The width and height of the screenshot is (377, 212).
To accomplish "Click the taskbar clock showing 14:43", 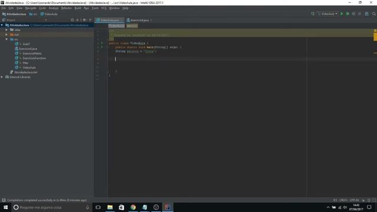I will [356, 207].
